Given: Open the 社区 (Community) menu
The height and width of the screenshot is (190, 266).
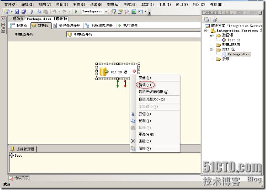Looking at the screenshot, I should click(x=199, y=4).
